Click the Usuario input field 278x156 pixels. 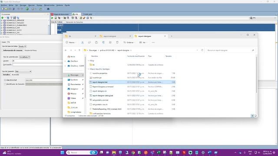[x=37, y=61]
